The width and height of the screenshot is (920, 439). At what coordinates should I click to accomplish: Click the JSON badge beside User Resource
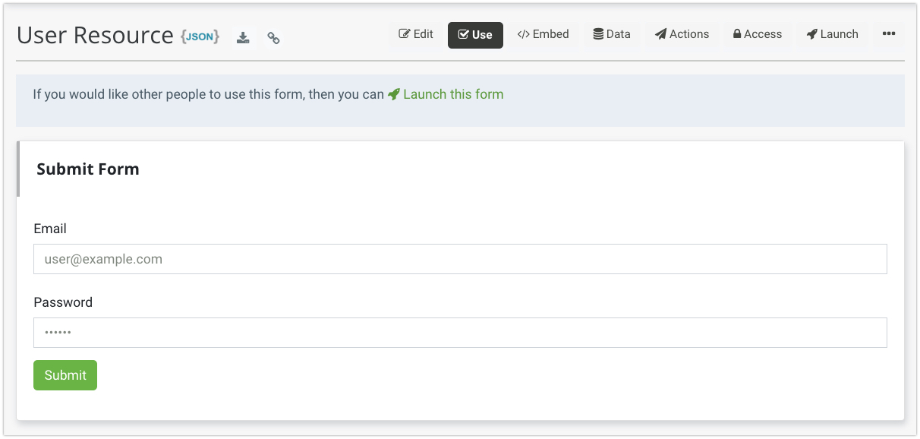coord(200,36)
